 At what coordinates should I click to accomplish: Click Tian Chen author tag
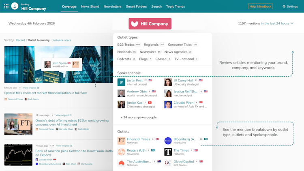pyautogui.click(x=69, y=164)
